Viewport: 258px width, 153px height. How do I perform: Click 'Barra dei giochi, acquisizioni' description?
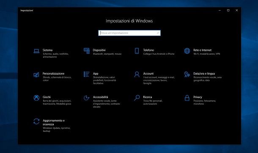[x=57, y=102]
